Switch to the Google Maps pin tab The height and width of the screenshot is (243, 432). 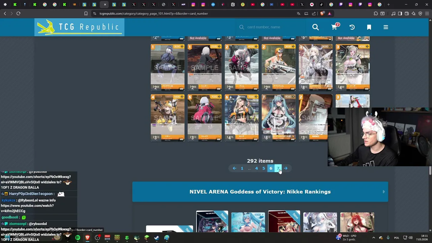(243, 4)
